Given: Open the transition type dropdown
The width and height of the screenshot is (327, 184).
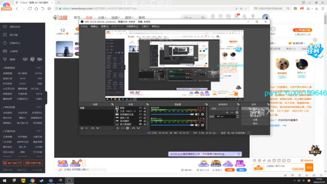Looking at the screenshot, I should click(x=224, y=108).
